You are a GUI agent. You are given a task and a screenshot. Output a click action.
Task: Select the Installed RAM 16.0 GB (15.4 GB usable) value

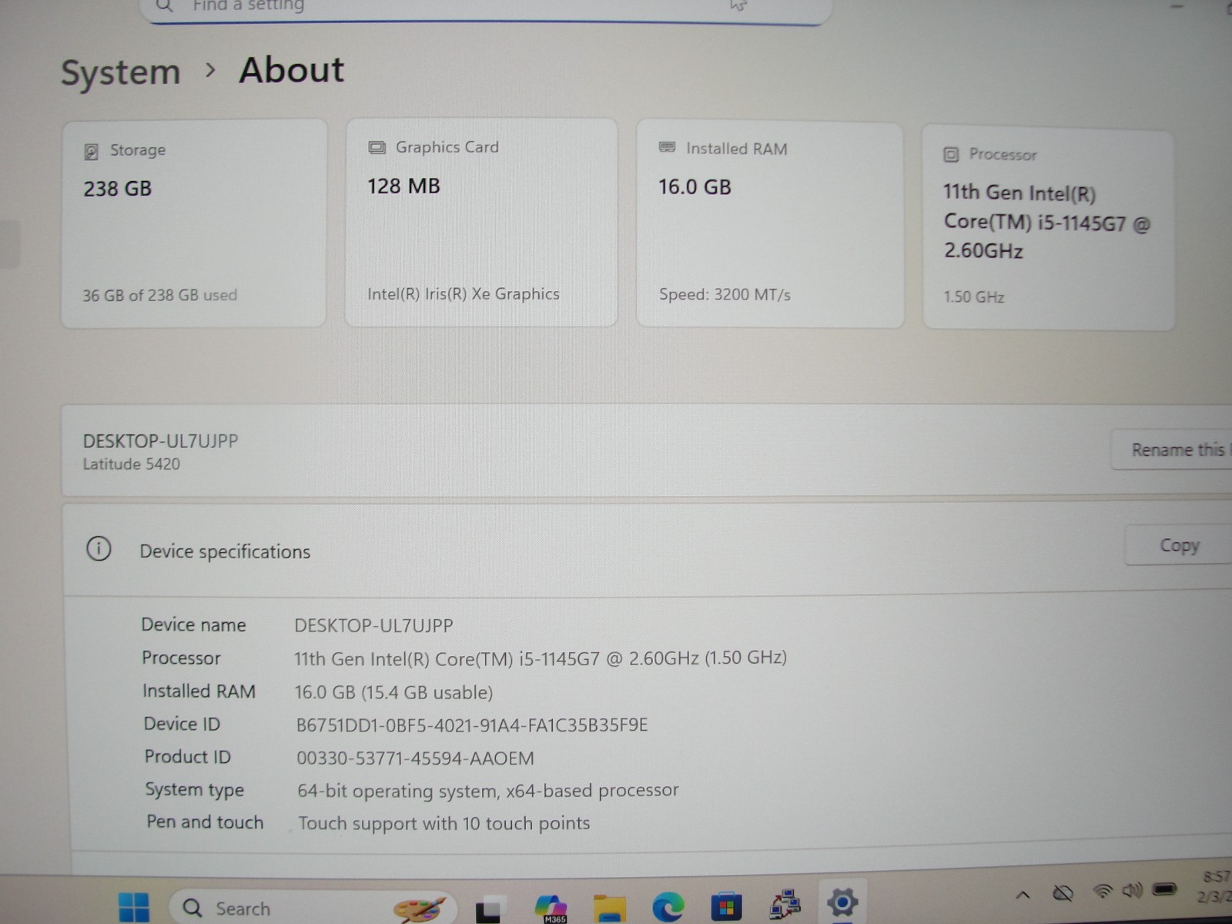pyautogui.click(x=393, y=692)
